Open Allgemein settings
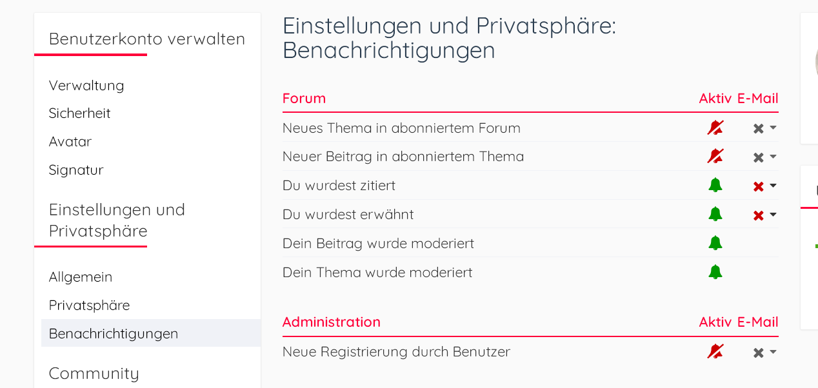This screenshot has height=388, width=818. pyautogui.click(x=81, y=277)
